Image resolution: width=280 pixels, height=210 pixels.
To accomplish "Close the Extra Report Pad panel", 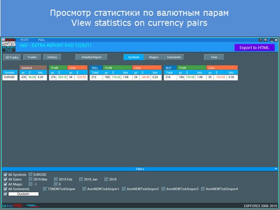I will click(x=275, y=40).
